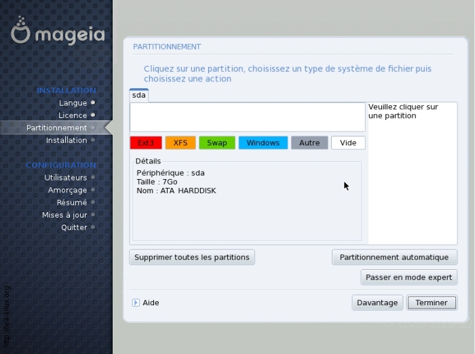Choose the orange XFS filesystem type
Image resolution: width=475 pixels, height=354 pixels.
[x=180, y=143]
